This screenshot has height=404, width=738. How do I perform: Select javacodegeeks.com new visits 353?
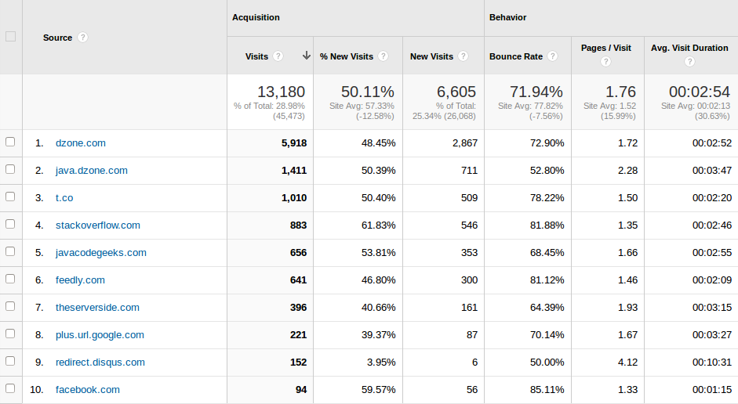(469, 253)
